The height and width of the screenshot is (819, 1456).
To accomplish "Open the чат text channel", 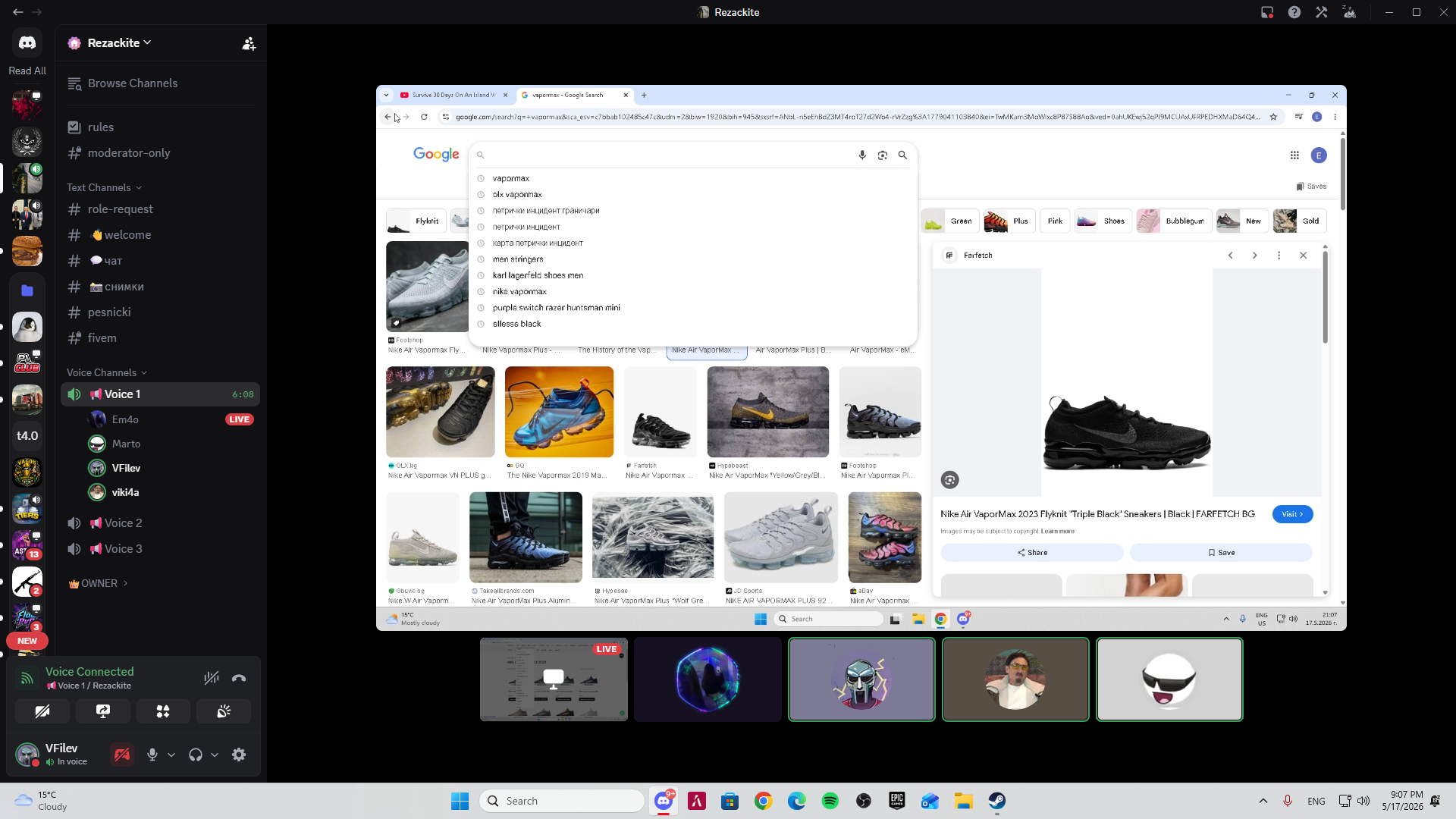I will [160, 261].
